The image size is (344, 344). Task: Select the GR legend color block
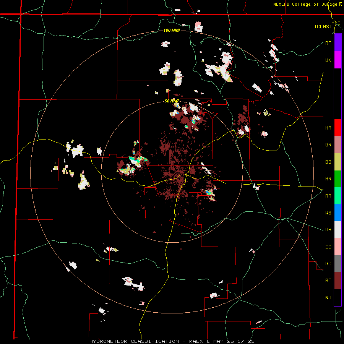pos(338,145)
